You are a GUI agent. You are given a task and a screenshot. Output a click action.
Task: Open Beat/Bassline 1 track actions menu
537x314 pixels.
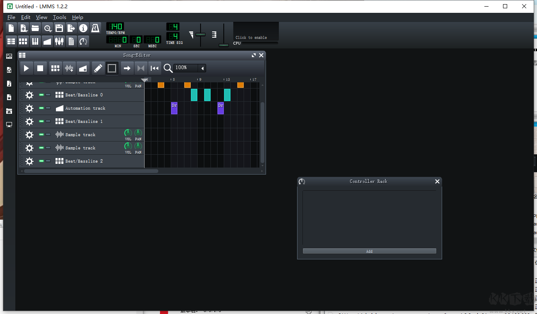pyautogui.click(x=29, y=121)
